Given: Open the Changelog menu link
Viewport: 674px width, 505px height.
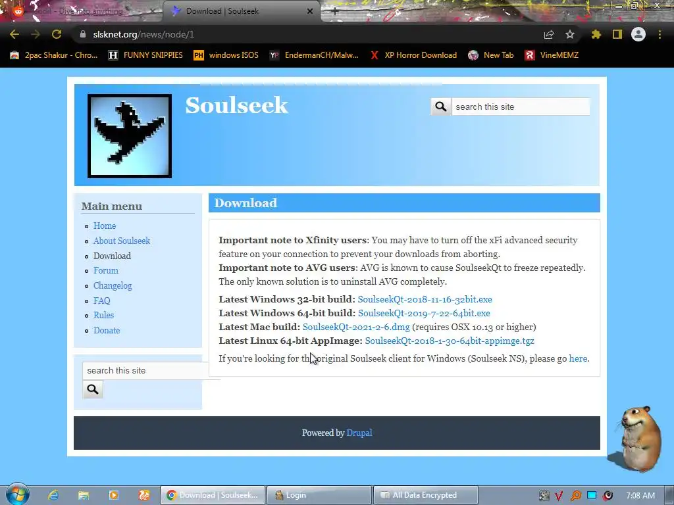Looking at the screenshot, I should pos(113,285).
